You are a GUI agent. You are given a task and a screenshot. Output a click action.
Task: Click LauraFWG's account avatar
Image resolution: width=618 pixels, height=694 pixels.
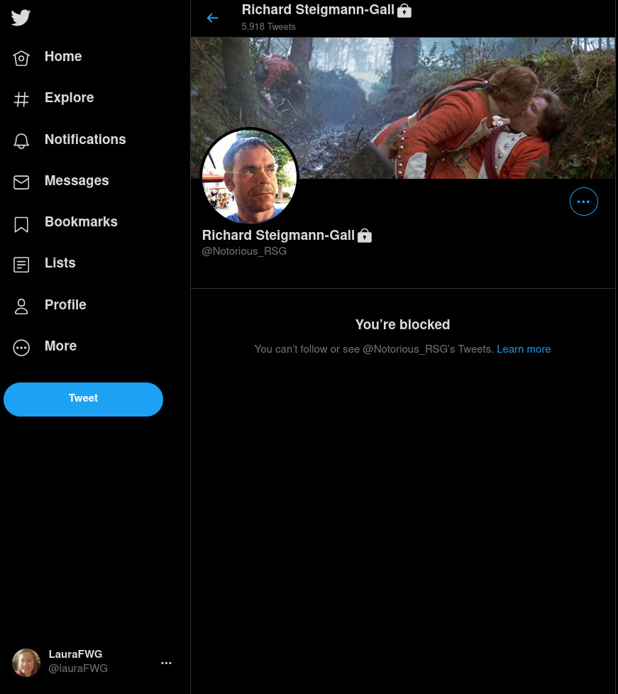click(x=26, y=663)
